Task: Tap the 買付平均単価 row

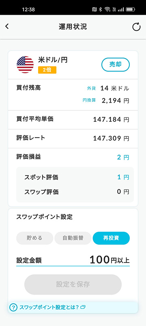Action: (73, 119)
